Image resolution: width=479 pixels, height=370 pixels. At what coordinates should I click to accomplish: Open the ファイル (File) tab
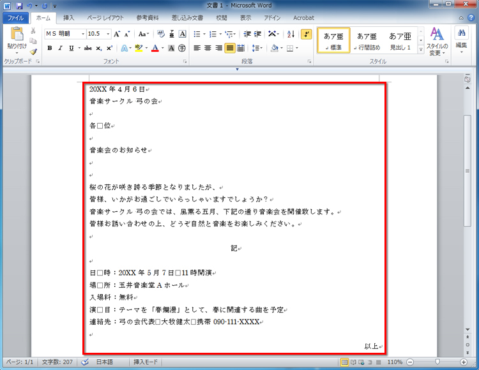click(15, 18)
